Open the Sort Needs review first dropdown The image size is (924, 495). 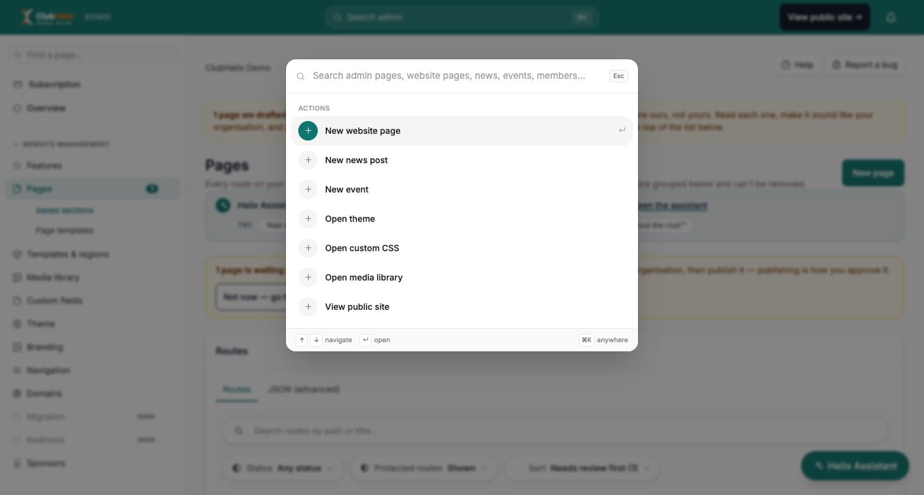click(582, 468)
